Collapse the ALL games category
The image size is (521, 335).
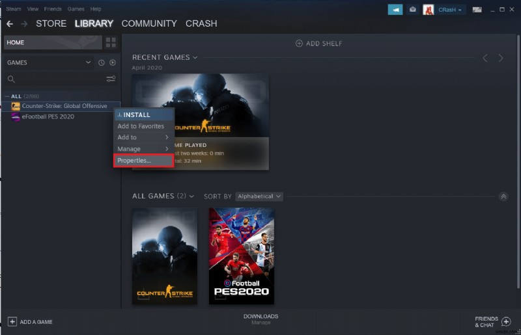[x=7, y=96]
